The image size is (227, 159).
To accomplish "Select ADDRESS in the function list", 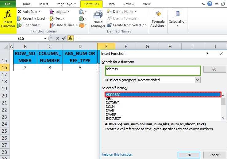I will (x=163, y=95).
